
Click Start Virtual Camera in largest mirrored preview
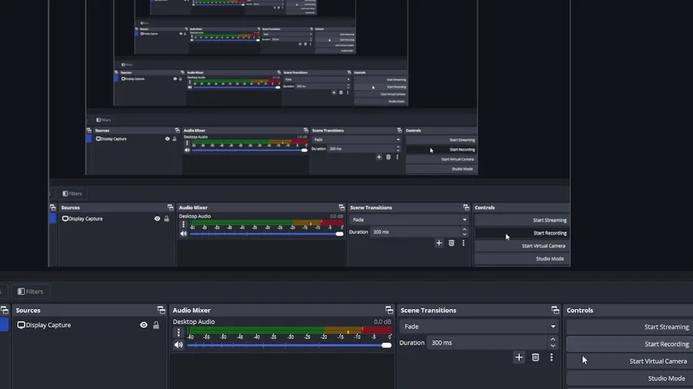pos(522,246)
